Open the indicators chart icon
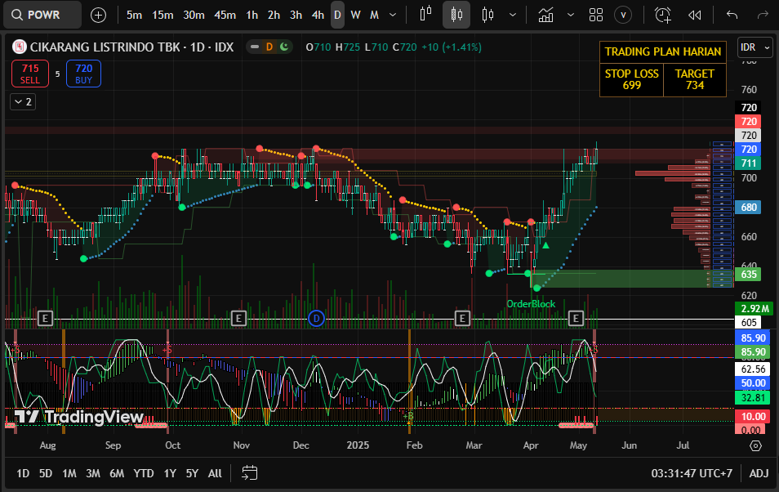Image resolution: width=779 pixels, height=492 pixels. 545,15
